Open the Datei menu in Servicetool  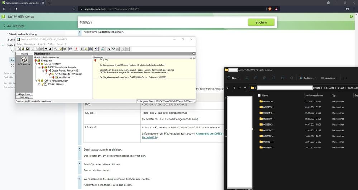[19, 44]
